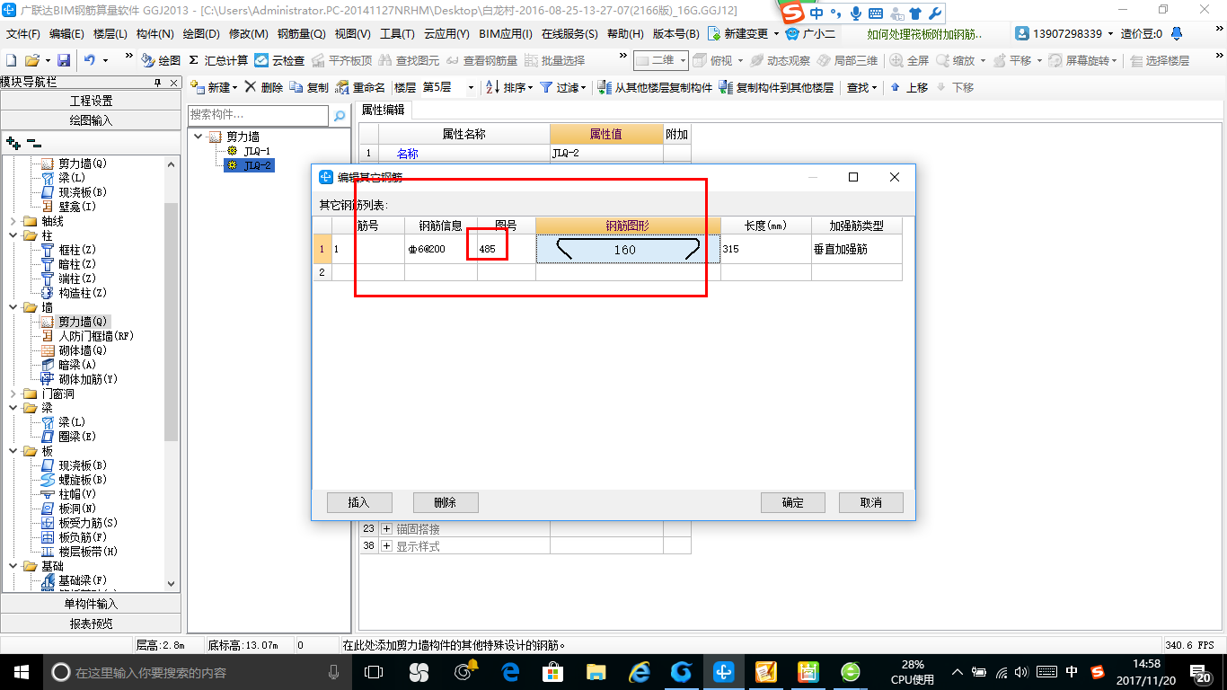The height and width of the screenshot is (690, 1227).
Task: Launch 云检查 cloud check
Action: click(279, 60)
